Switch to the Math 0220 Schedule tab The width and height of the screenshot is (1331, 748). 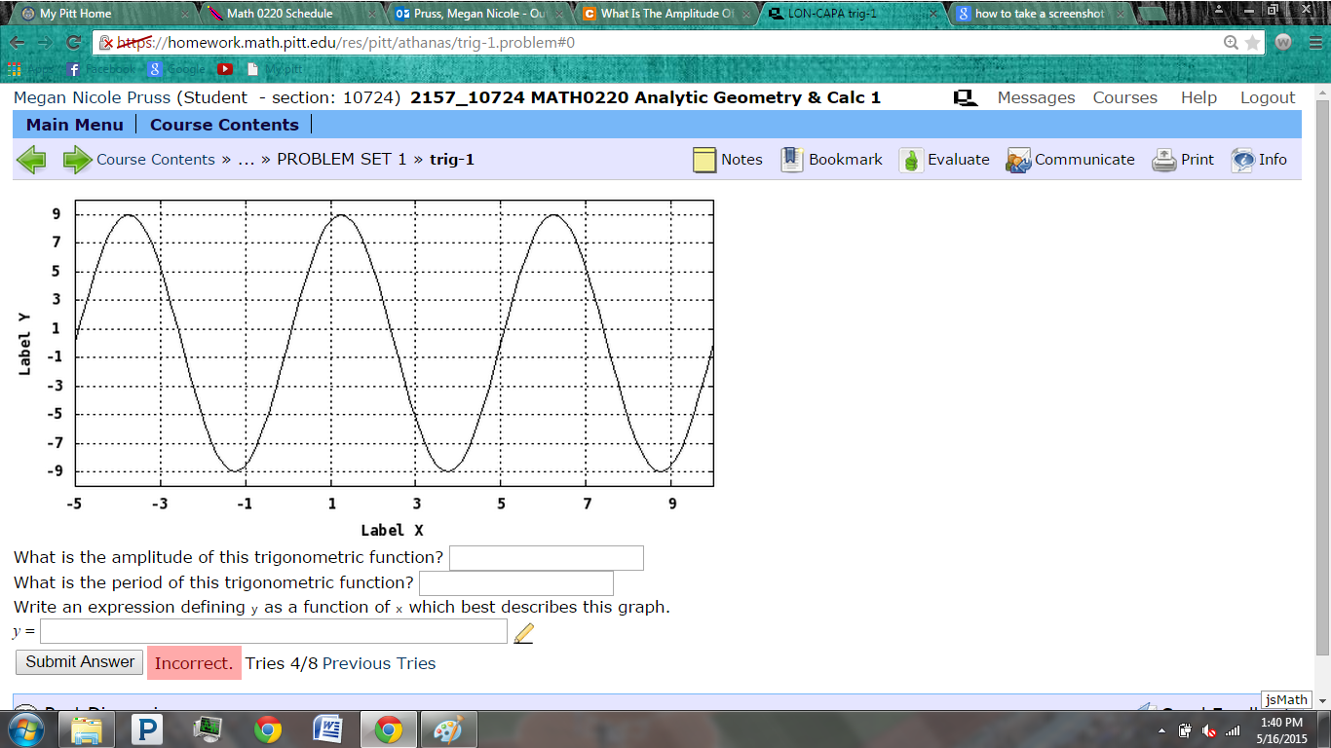283,14
